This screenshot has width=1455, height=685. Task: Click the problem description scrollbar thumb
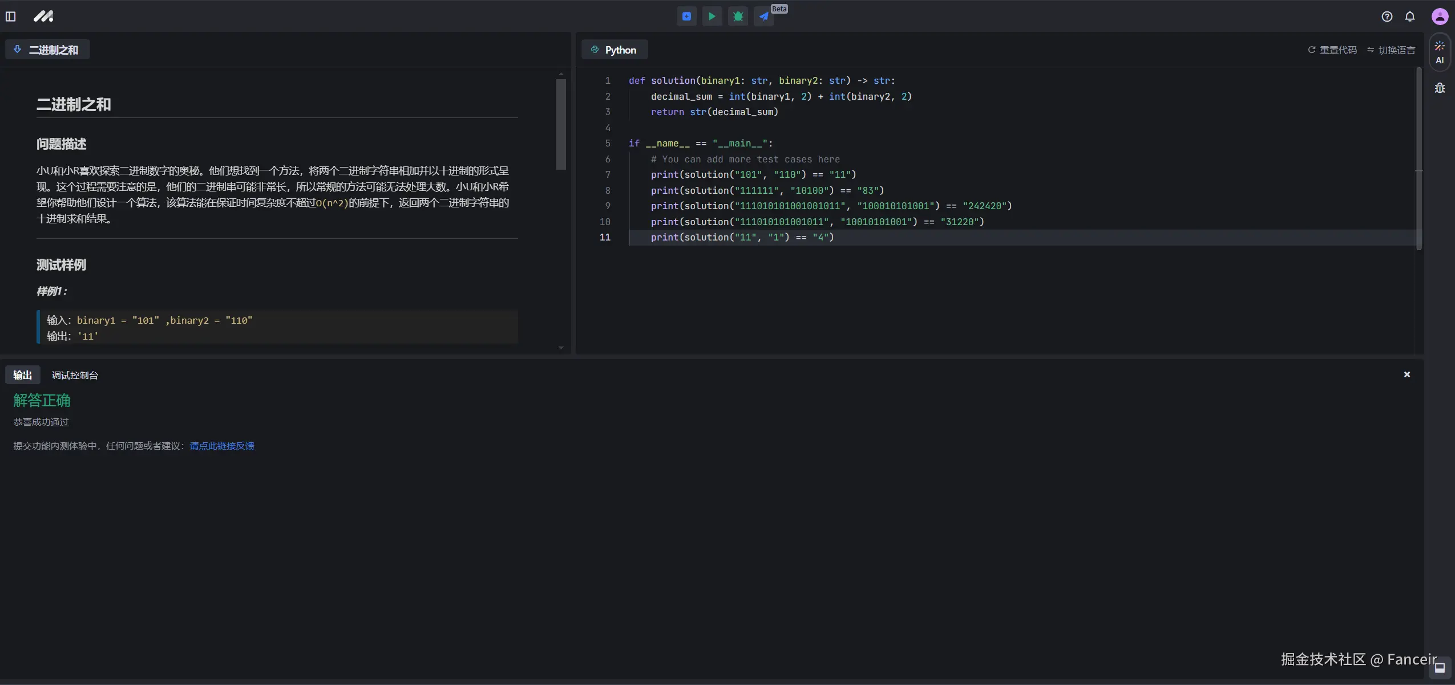pyautogui.click(x=561, y=124)
